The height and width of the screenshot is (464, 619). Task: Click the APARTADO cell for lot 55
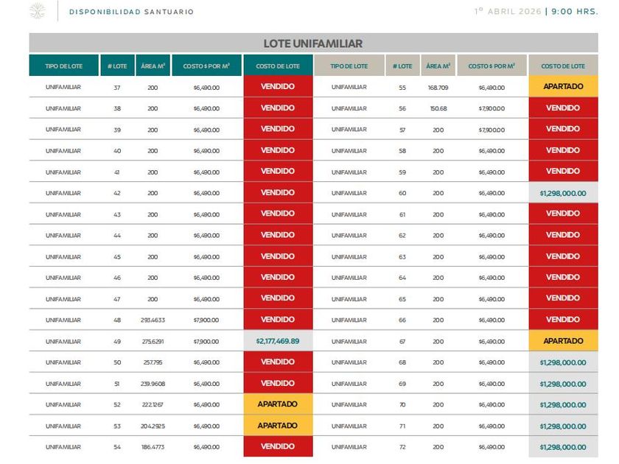pyautogui.click(x=563, y=86)
